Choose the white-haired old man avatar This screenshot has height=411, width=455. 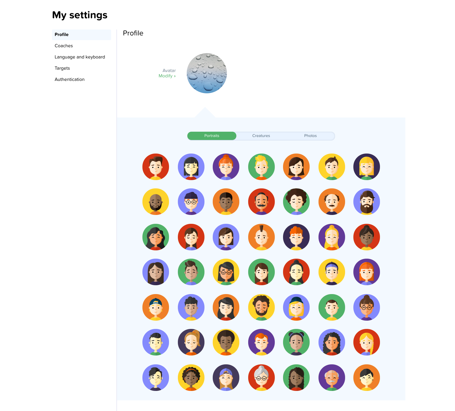coord(332,378)
